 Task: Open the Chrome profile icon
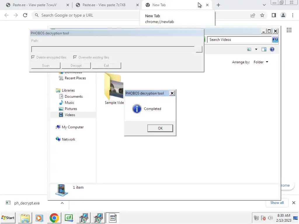(x=283, y=15)
